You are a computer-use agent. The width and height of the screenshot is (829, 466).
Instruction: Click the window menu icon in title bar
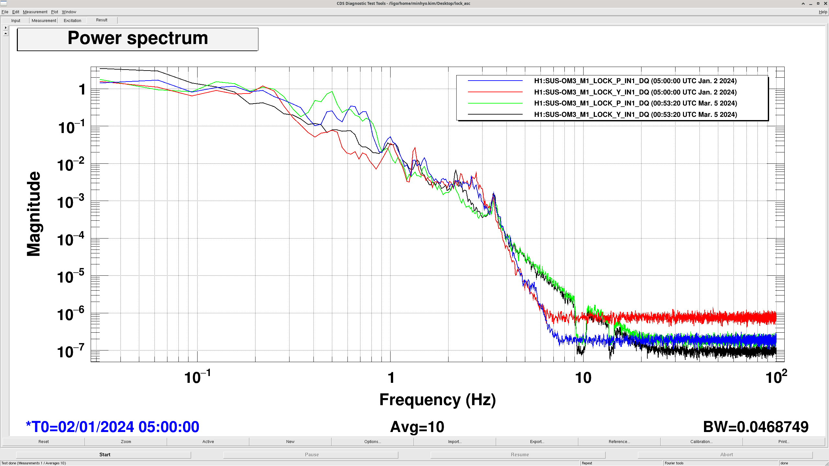click(4, 4)
